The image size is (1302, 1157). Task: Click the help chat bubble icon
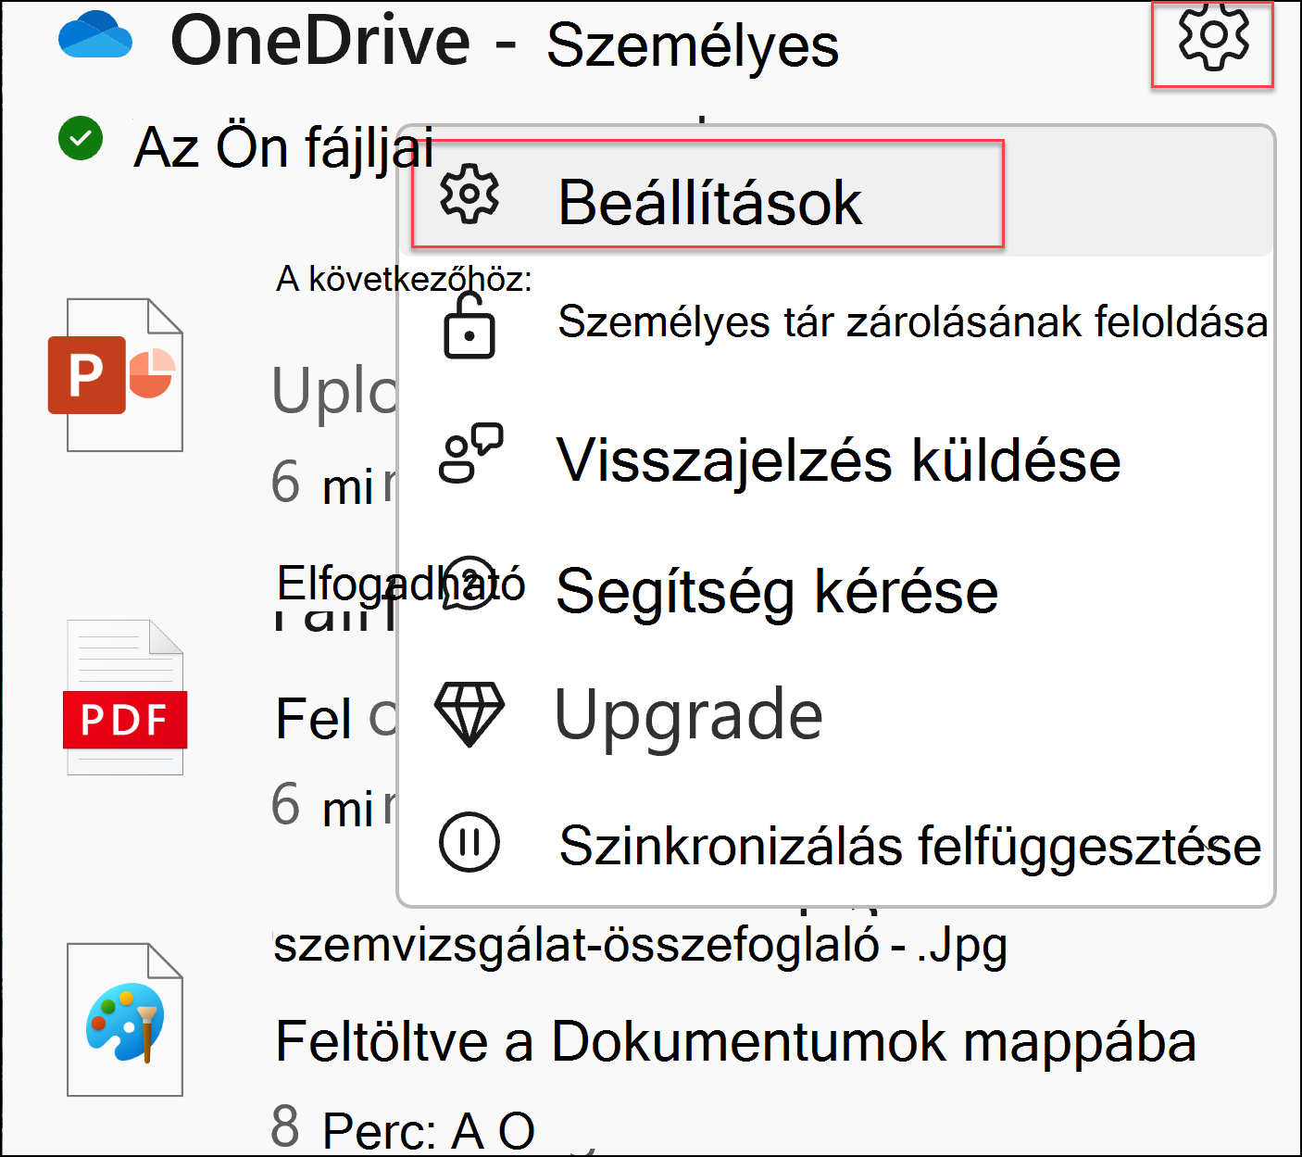469,583
